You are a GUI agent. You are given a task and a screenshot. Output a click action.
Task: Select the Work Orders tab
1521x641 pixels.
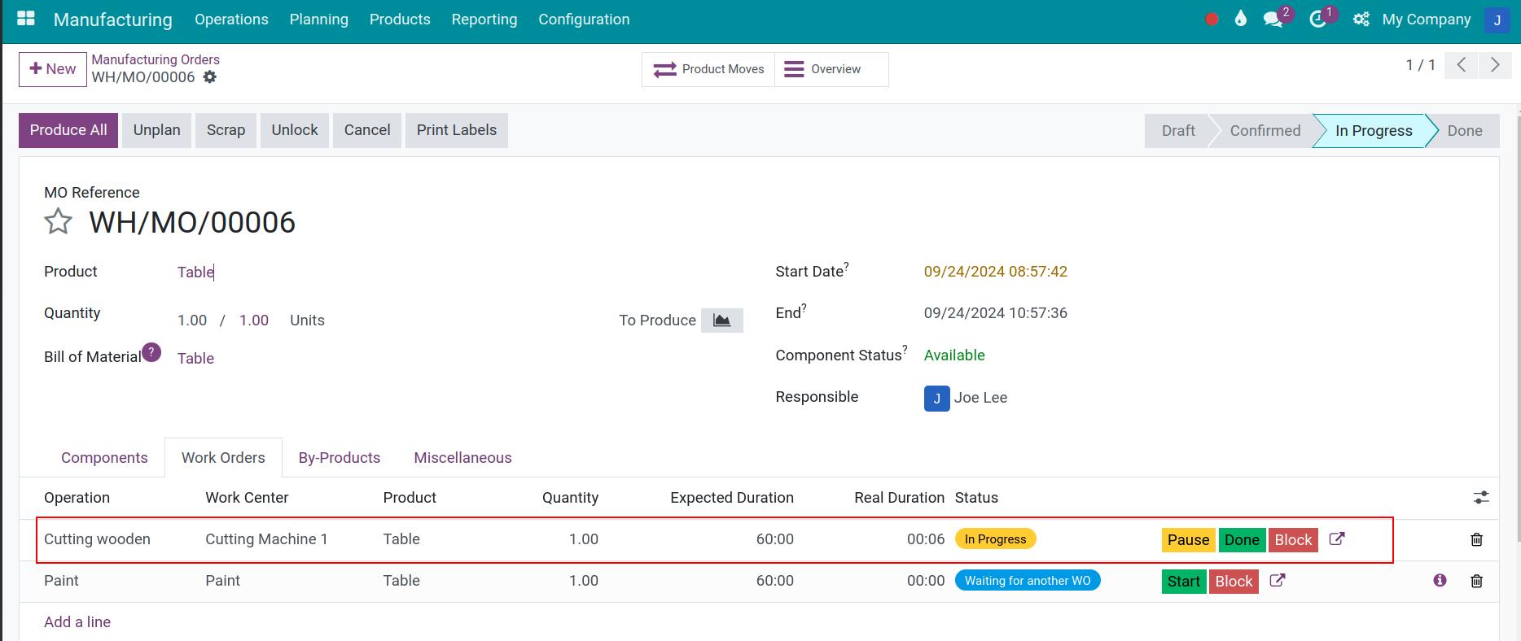[223, 457]
